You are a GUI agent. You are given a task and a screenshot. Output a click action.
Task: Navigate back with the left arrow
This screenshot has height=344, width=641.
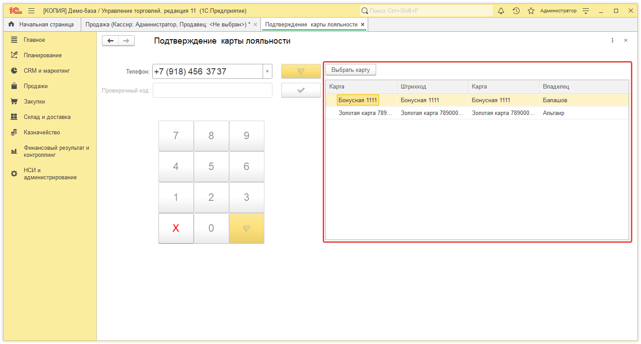click(110, 41)
